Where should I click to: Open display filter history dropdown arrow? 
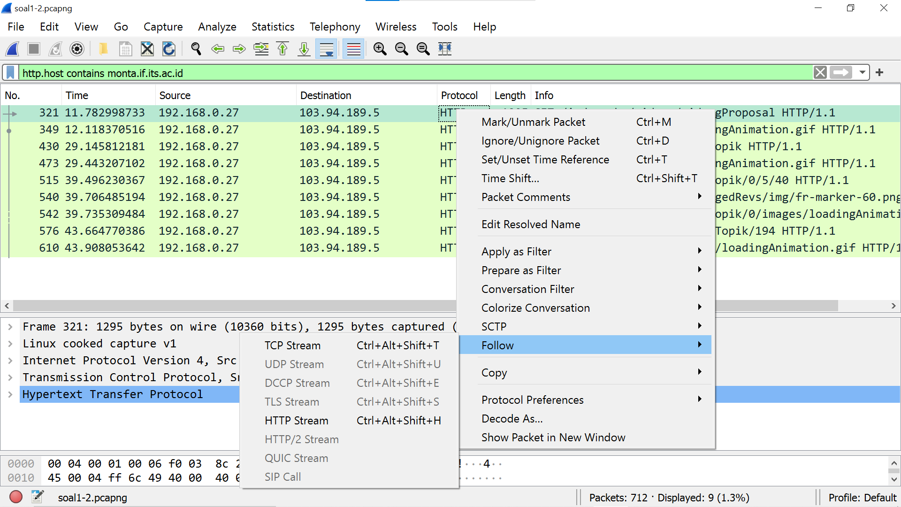(x=862, y=73)
